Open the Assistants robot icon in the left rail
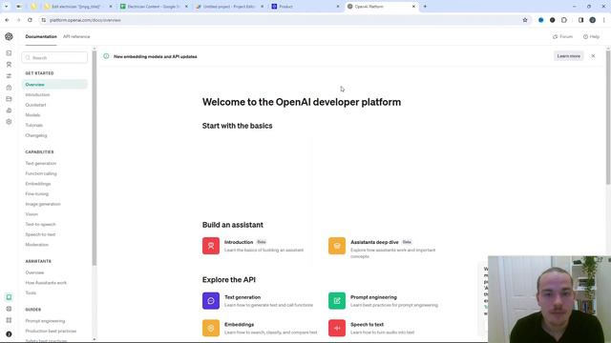Viewport: 611px width, 343px height. pos(9,65)
